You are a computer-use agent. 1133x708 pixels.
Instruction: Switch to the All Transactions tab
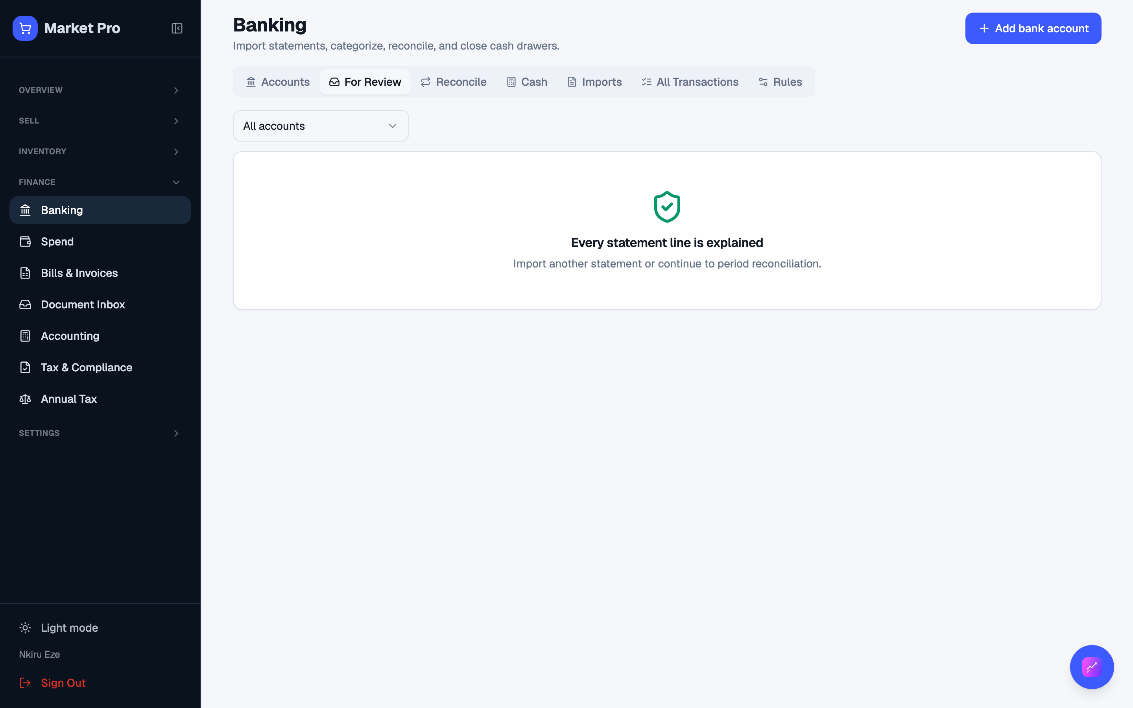click(690, 82)
